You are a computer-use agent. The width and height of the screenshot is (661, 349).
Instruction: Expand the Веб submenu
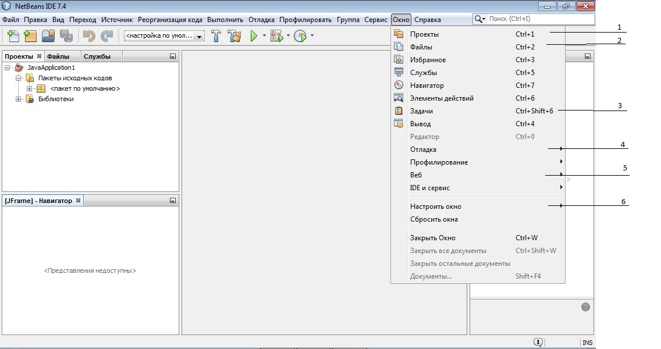[478, 175]
